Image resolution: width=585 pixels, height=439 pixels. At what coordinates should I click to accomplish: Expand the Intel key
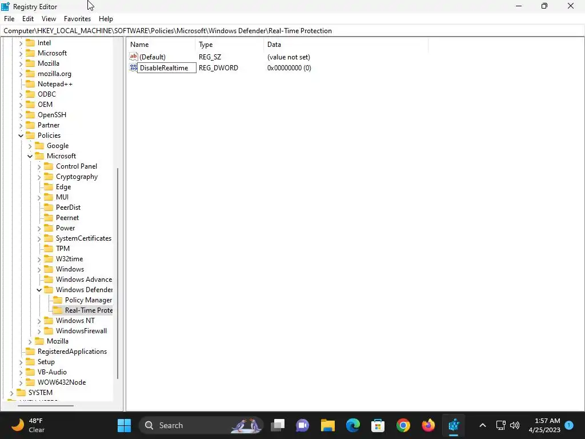click(21, 43)
